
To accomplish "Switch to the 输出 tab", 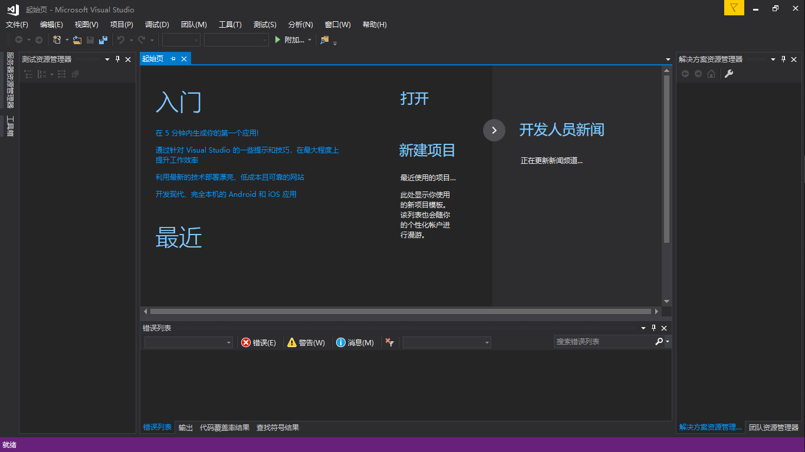I will (x=186, y=428).
